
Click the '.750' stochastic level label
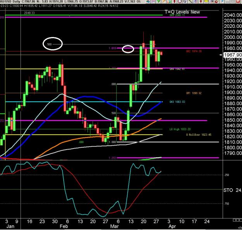point(227,204)
